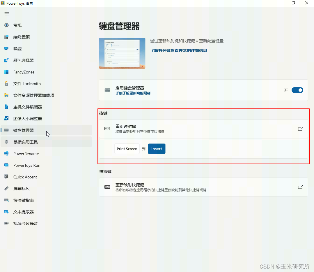
Task: Select 文本提取器 in sidebar
Action: point(46,212)
